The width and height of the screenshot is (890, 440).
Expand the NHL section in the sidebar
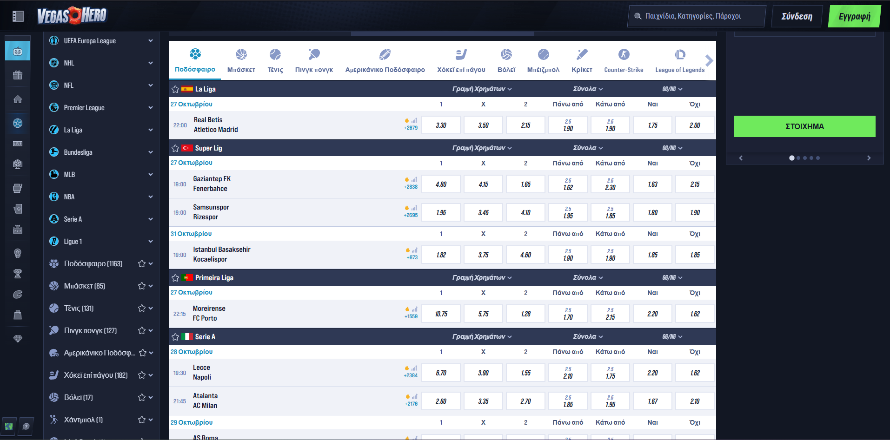click(x=150, y=63)
